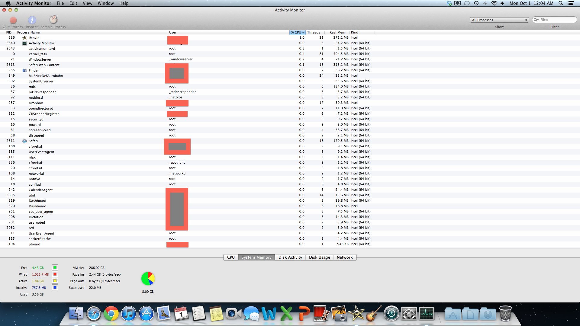This screenshot has width=580, height=326.
Task: Click the Sample Process icon
Action: (x=53, y=20)
